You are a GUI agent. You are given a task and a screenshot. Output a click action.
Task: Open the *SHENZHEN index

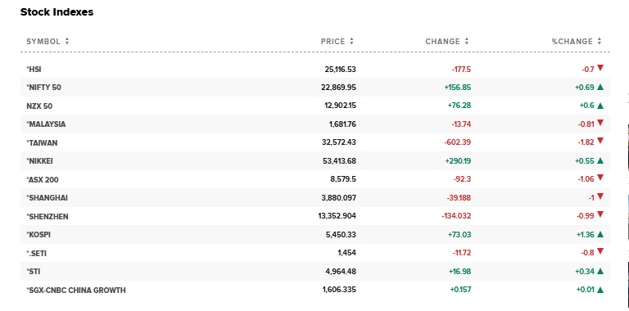point(48,216)
